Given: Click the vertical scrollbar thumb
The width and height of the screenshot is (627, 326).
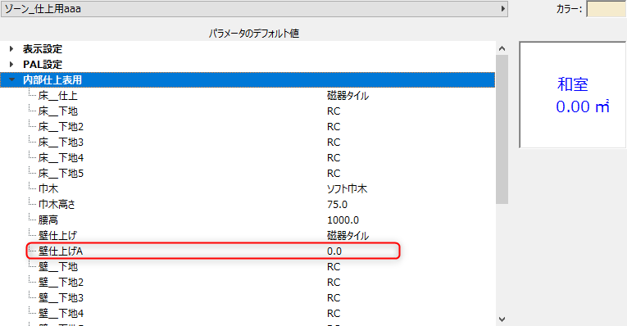Looking at the screenshot, I should (502, 129).
